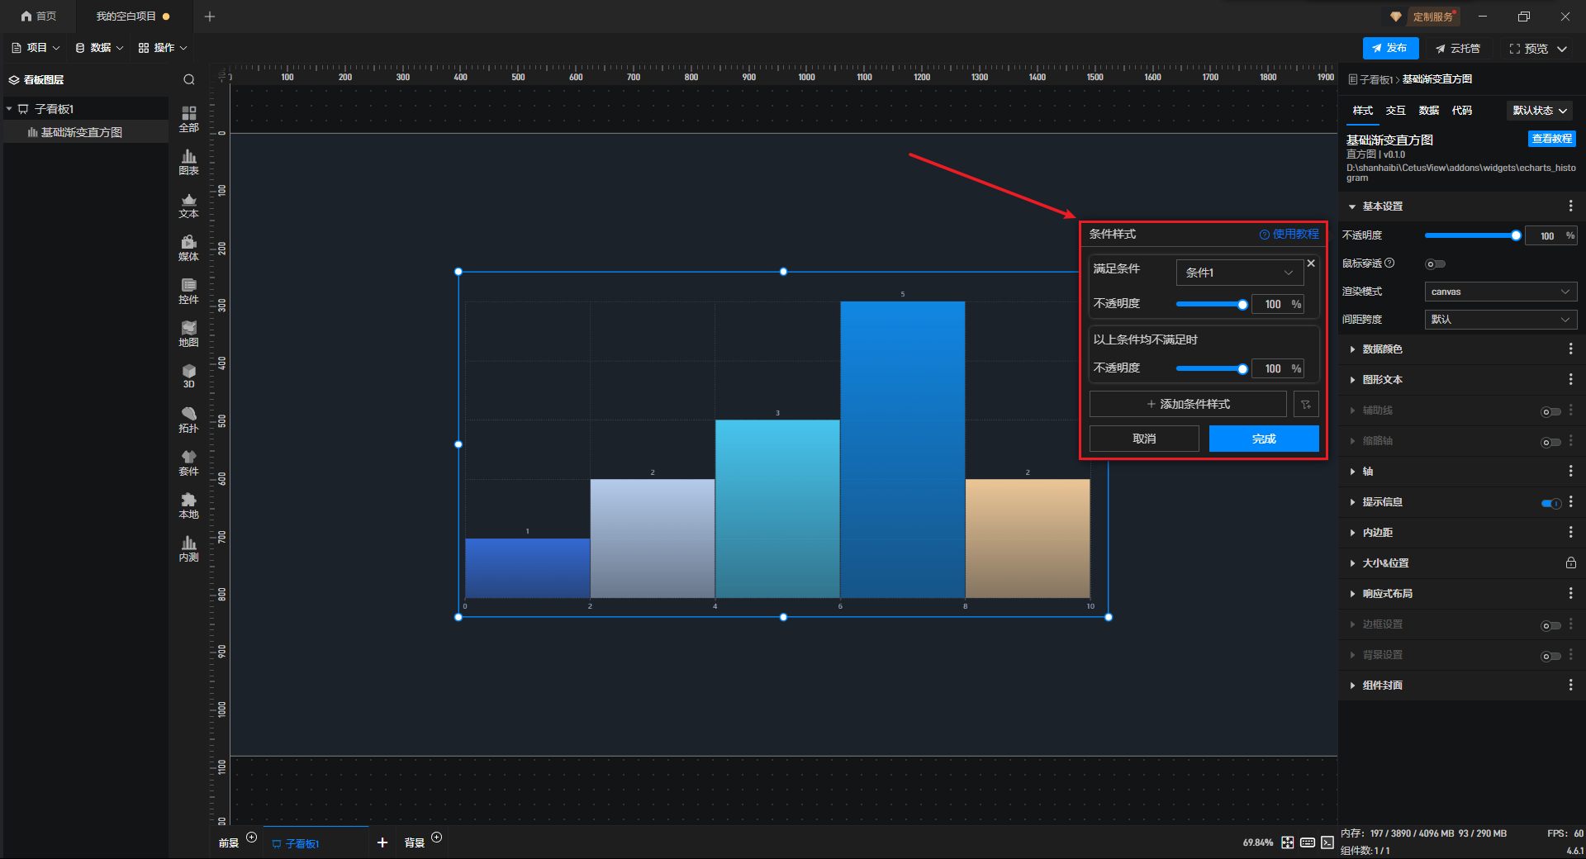This screenshot has height=859, width=1586.
Task: Open the 全部 component category
Action: [189, 119]
